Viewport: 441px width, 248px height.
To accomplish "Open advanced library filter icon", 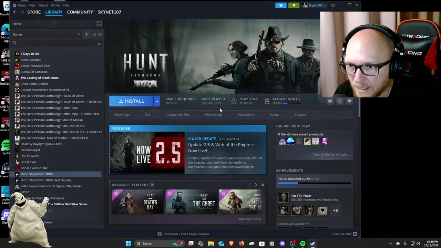I will [99, 43].
